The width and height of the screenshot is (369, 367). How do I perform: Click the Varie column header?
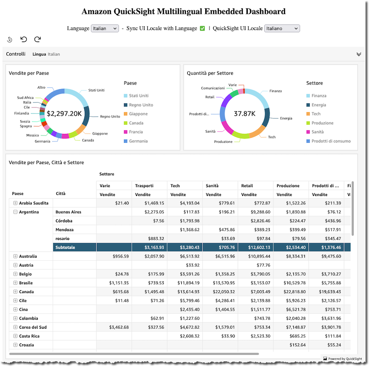114,186
